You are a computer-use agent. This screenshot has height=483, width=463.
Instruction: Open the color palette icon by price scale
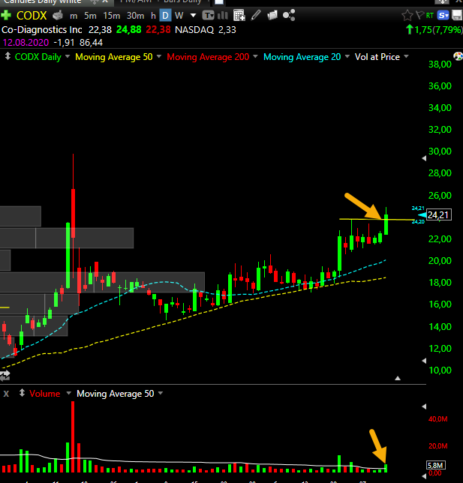(458, 56)
